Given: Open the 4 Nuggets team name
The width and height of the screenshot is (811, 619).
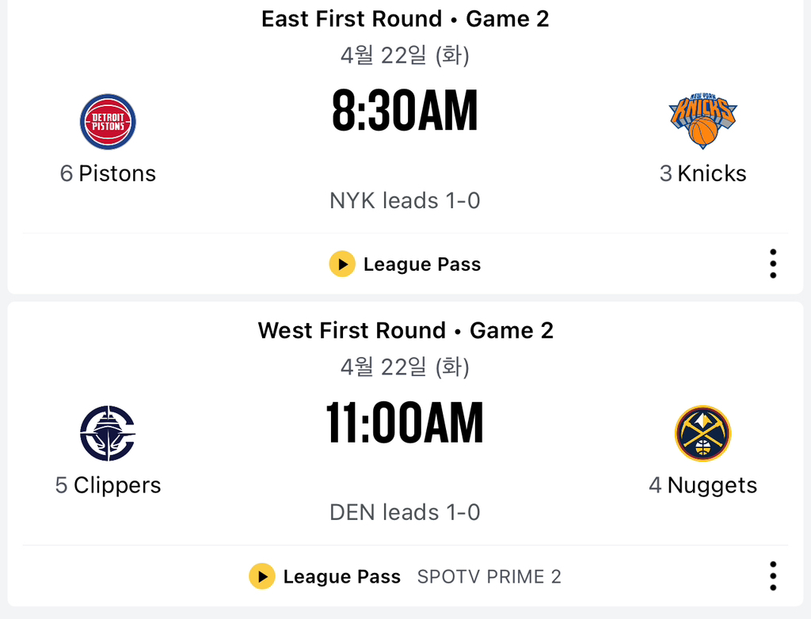Looking at the screenshot, I should click(702, 485).
